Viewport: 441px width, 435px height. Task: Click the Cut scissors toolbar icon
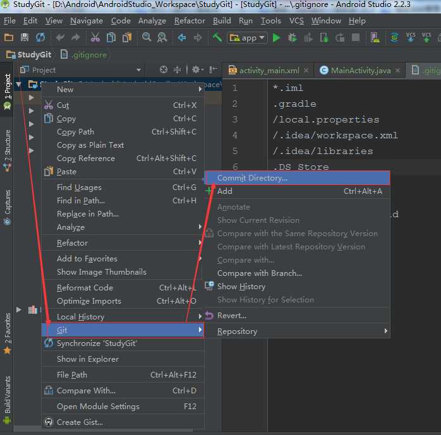(x=95, y=37)
